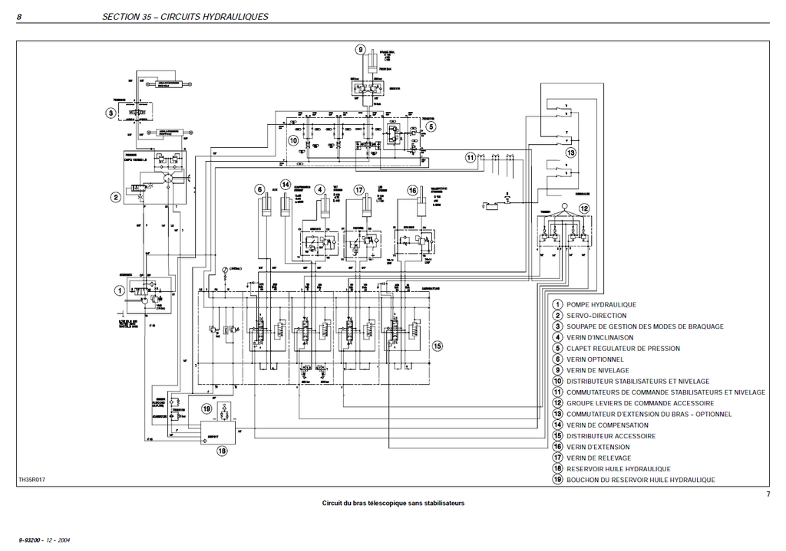Click callout 17 above the lift cylinder
The height and width of the screenshot is (551, 786).
359,190
